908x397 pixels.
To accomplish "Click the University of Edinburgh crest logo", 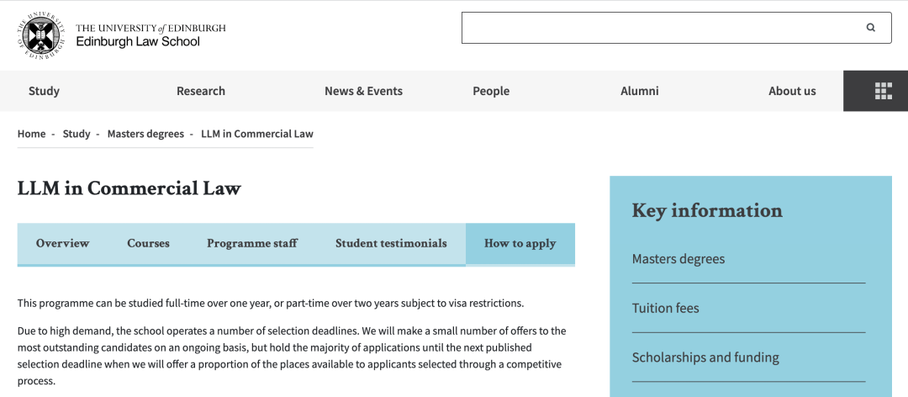I will click(40, 34).
